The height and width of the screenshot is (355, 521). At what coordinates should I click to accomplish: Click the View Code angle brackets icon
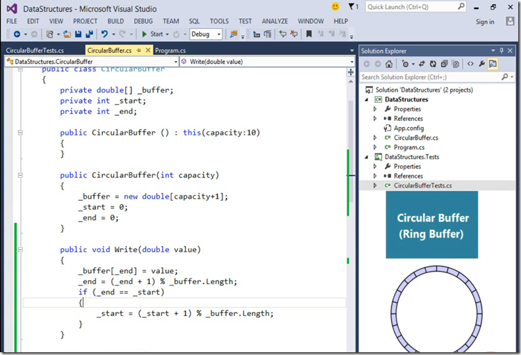coord(470,64)
